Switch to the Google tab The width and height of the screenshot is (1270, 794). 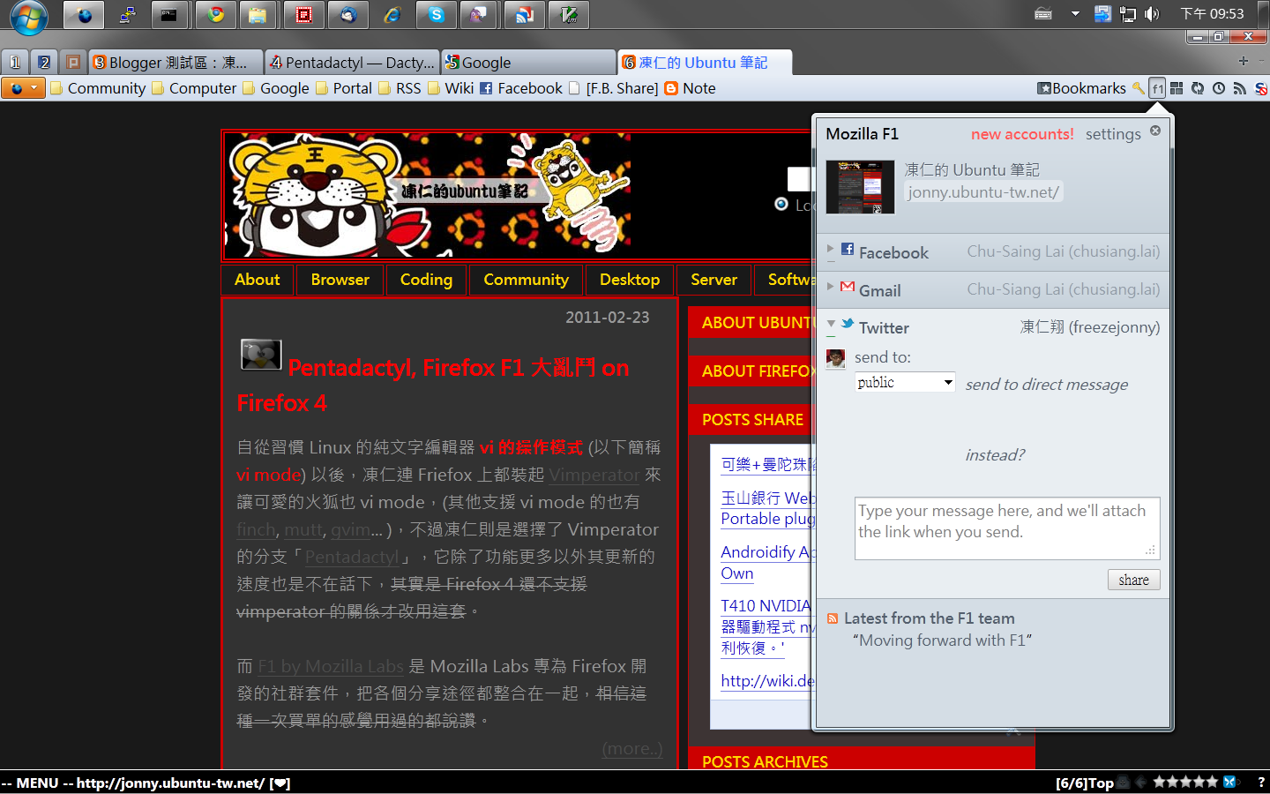click(527, 63)
